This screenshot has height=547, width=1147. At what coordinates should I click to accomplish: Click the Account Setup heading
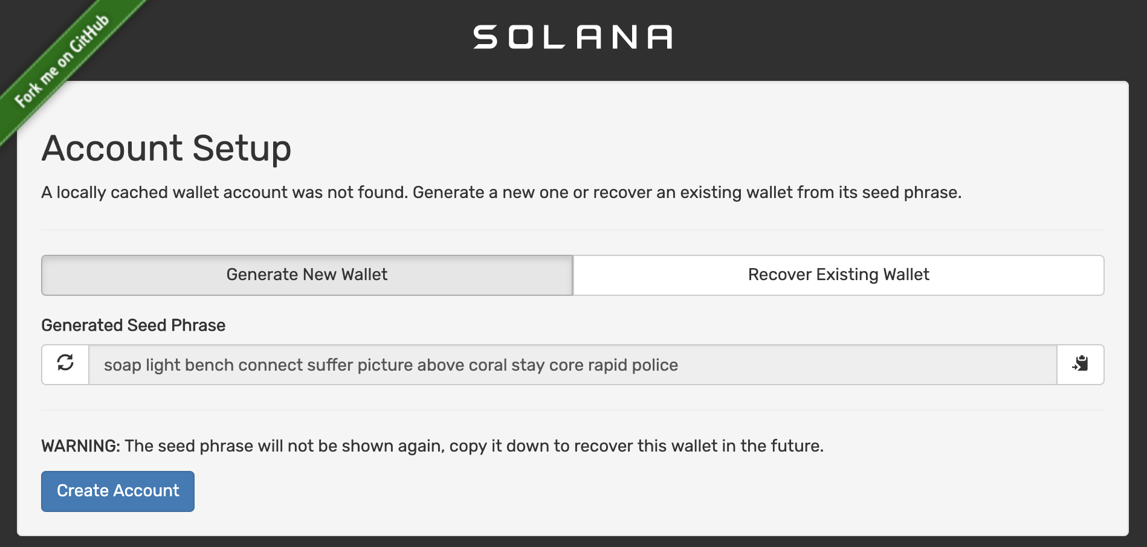(166, 148)
